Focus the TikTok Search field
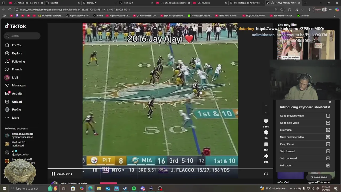 point(22,36)
